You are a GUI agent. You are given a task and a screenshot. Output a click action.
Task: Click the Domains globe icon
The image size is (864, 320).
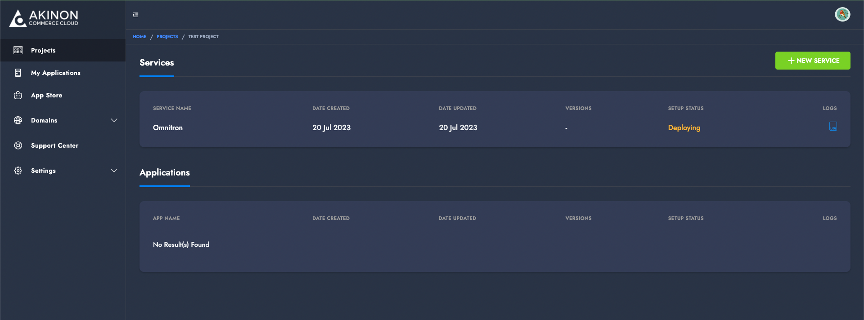pyautogui.click(x=18, y=120)
